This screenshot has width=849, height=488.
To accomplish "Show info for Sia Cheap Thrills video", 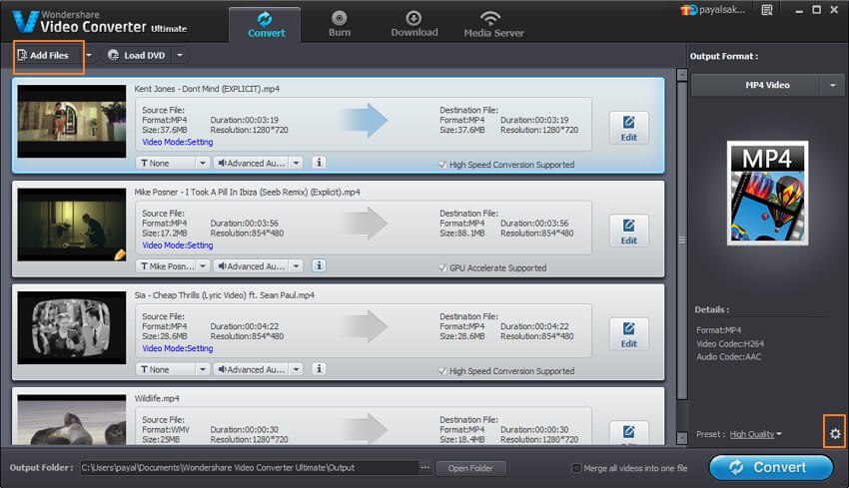I will 319,369.
